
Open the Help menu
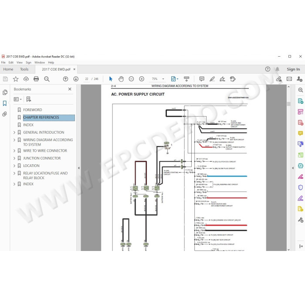click(x=51, y=62)
